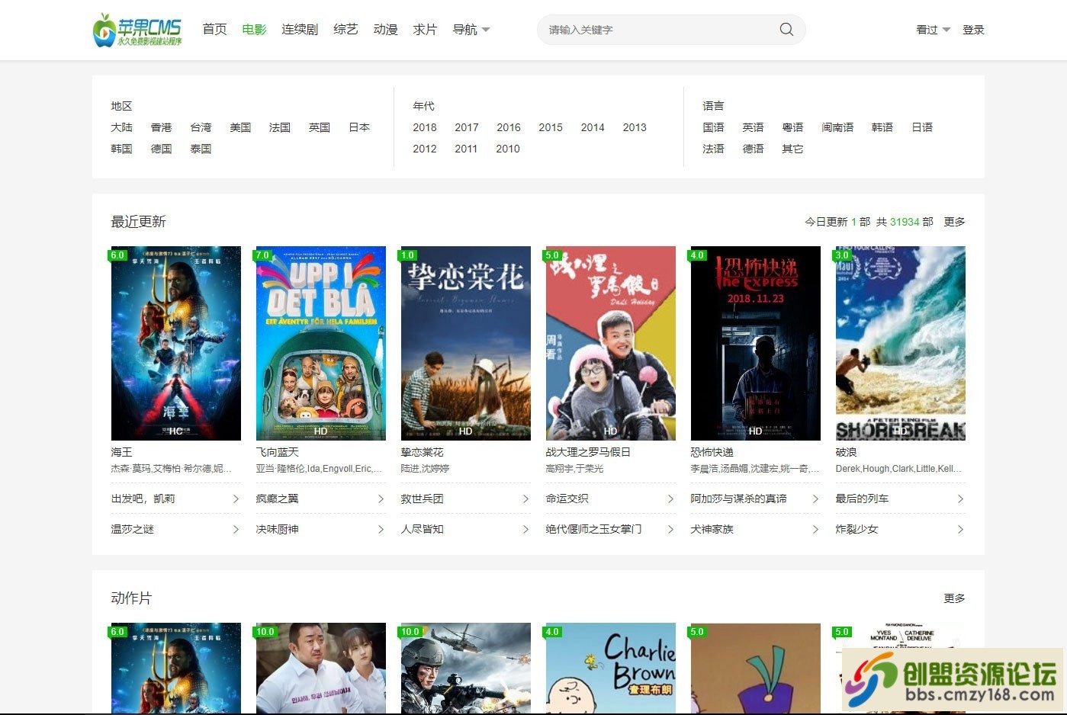Image resolution: width=1067 pixels, height=715 pixels.
Task: Open the 战大理之罗马假日 poster
Action: coord(611,343)
